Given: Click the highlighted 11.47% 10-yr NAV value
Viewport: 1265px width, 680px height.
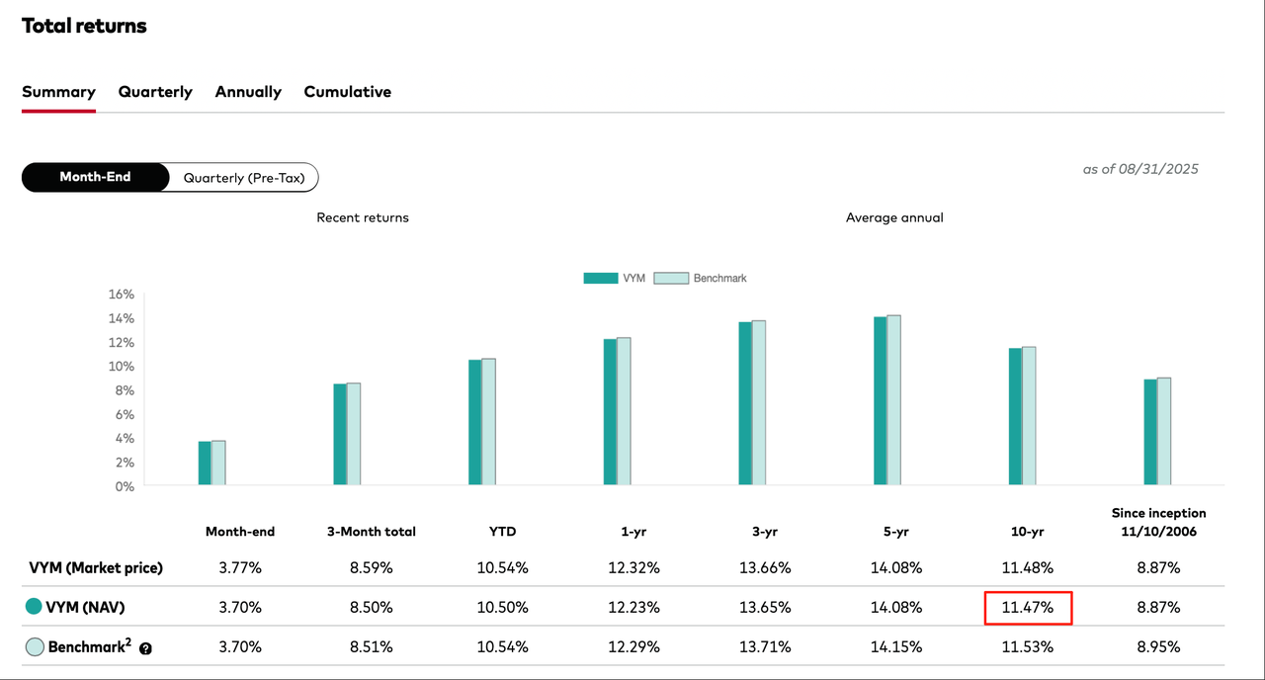Looking at the screenshot, I should pos(1028,608).
